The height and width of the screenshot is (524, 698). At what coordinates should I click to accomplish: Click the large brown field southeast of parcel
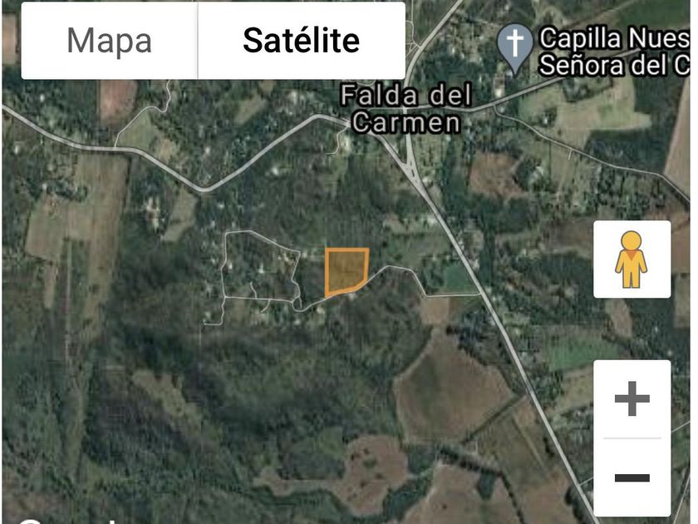[x=450, y=392]
